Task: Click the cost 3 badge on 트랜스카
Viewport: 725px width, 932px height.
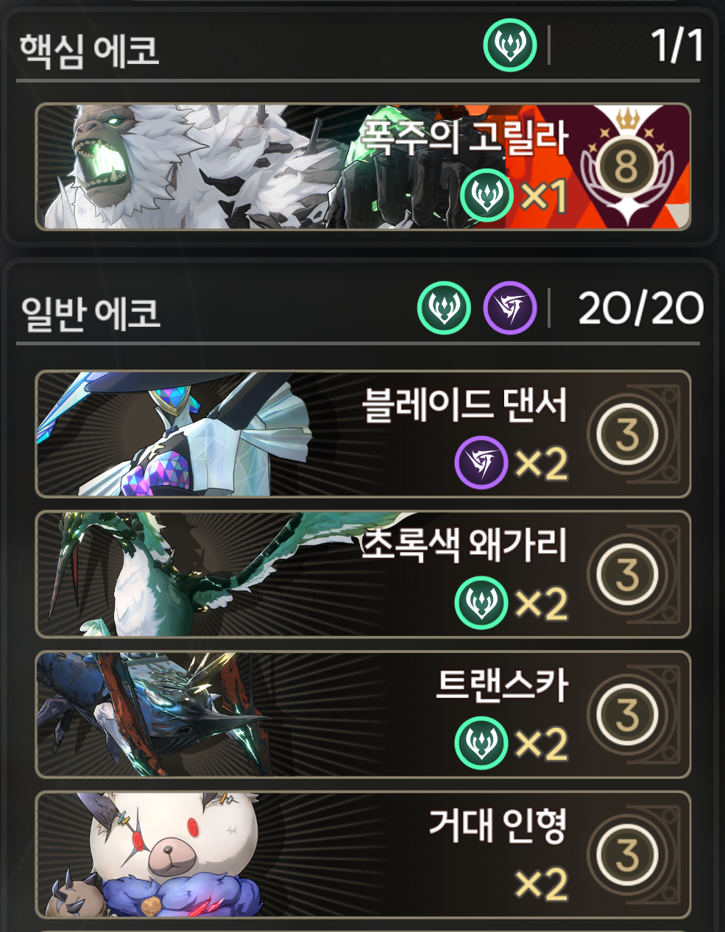Action: click(627, 714)
